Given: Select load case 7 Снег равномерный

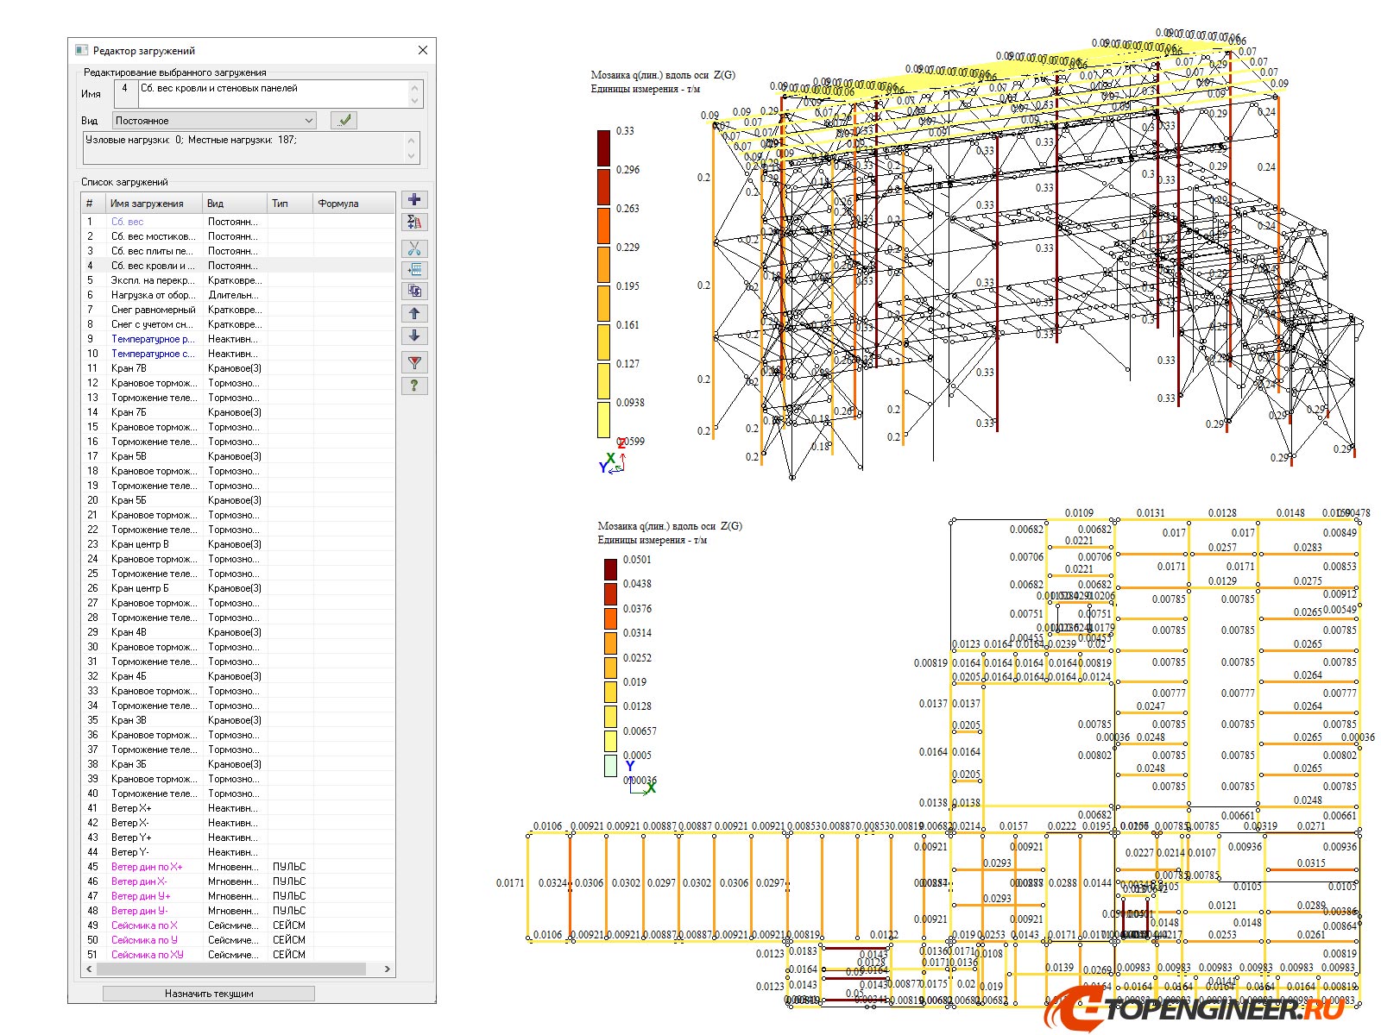Looking at the screenshot, I should coord(153,310).
